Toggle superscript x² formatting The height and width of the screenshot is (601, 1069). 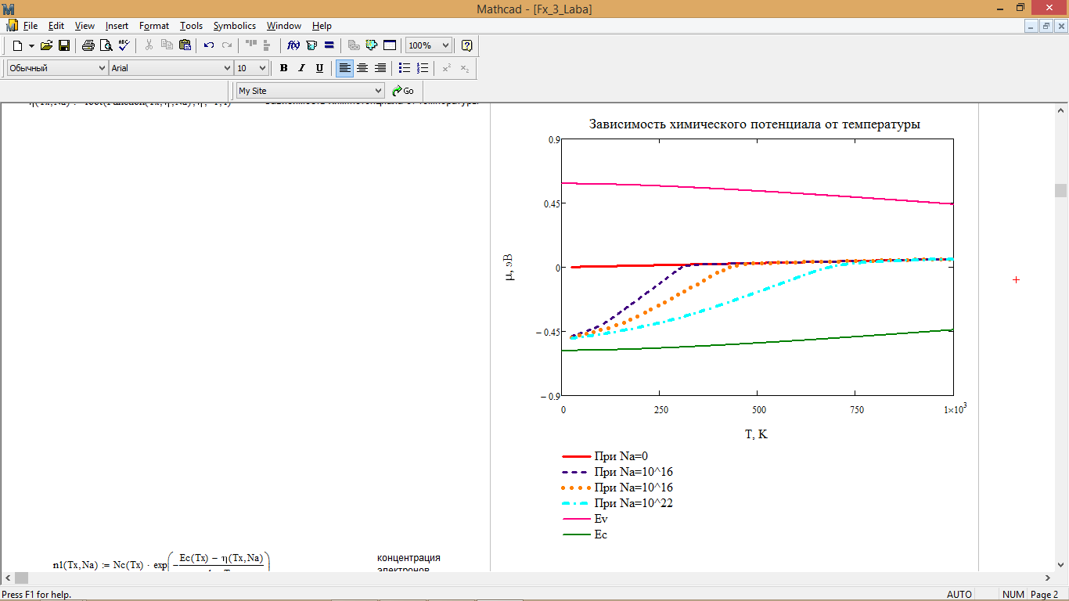pos(447,68)
